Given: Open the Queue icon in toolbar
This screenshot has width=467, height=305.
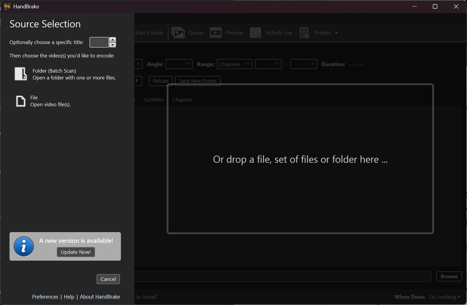Looking at the screenshot, I should [x=178, y=33].
